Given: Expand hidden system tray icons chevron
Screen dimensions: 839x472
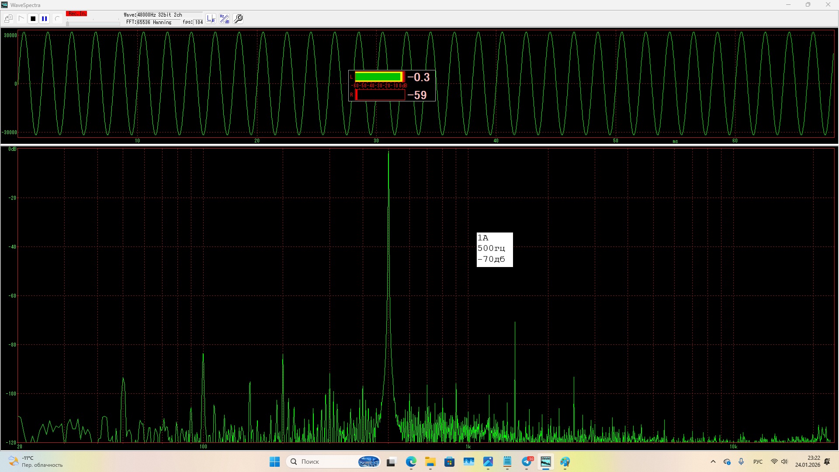Looking at the screenshot, I should (x=713, y=462).
